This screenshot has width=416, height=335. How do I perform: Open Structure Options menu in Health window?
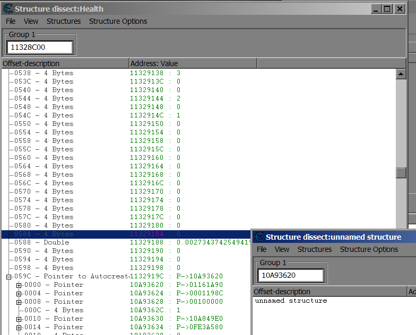118,21
